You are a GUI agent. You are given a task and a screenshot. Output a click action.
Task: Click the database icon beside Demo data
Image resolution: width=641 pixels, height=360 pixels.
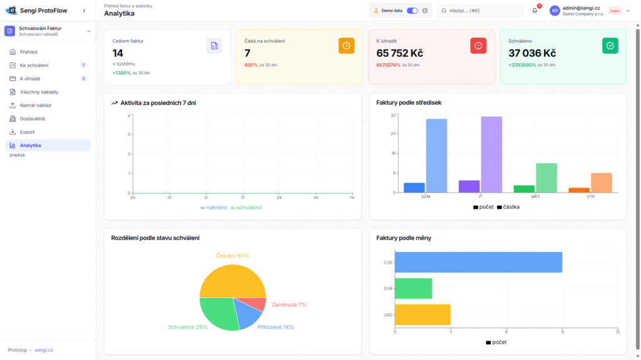click(x=426, y=11)
